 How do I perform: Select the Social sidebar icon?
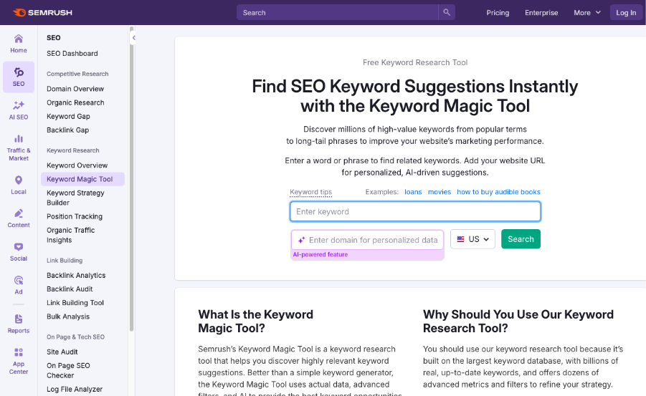click(19, 251)
